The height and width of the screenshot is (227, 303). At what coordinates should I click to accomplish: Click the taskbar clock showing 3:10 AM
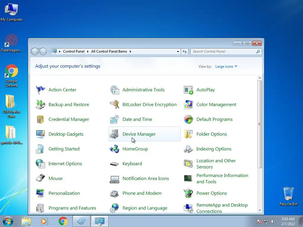coord(288,221)
